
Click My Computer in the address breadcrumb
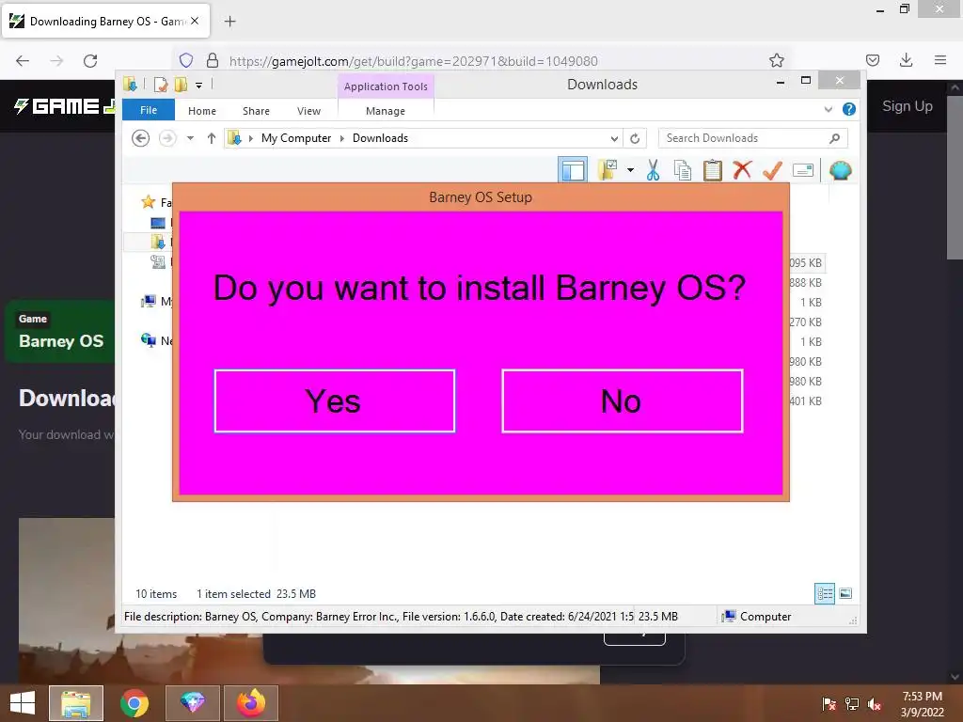(x=296, y=138)
